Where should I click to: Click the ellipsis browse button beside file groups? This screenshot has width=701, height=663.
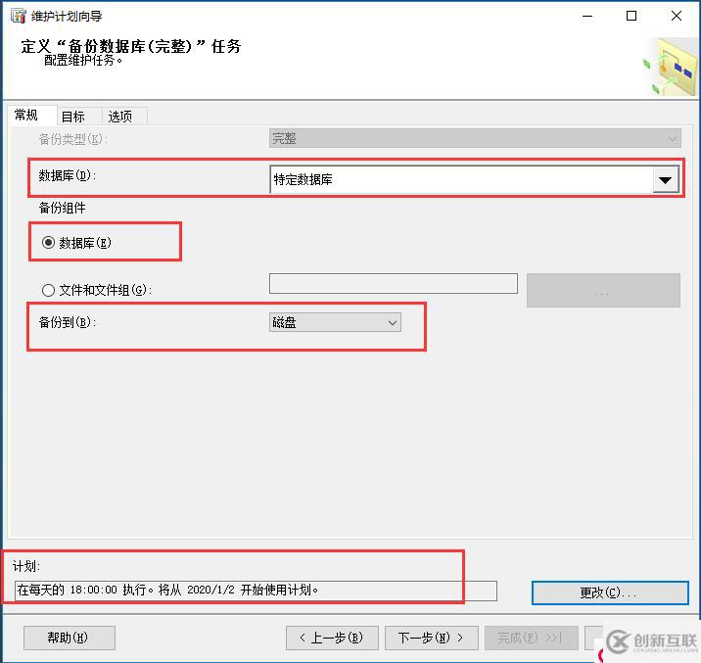point(603,291)
